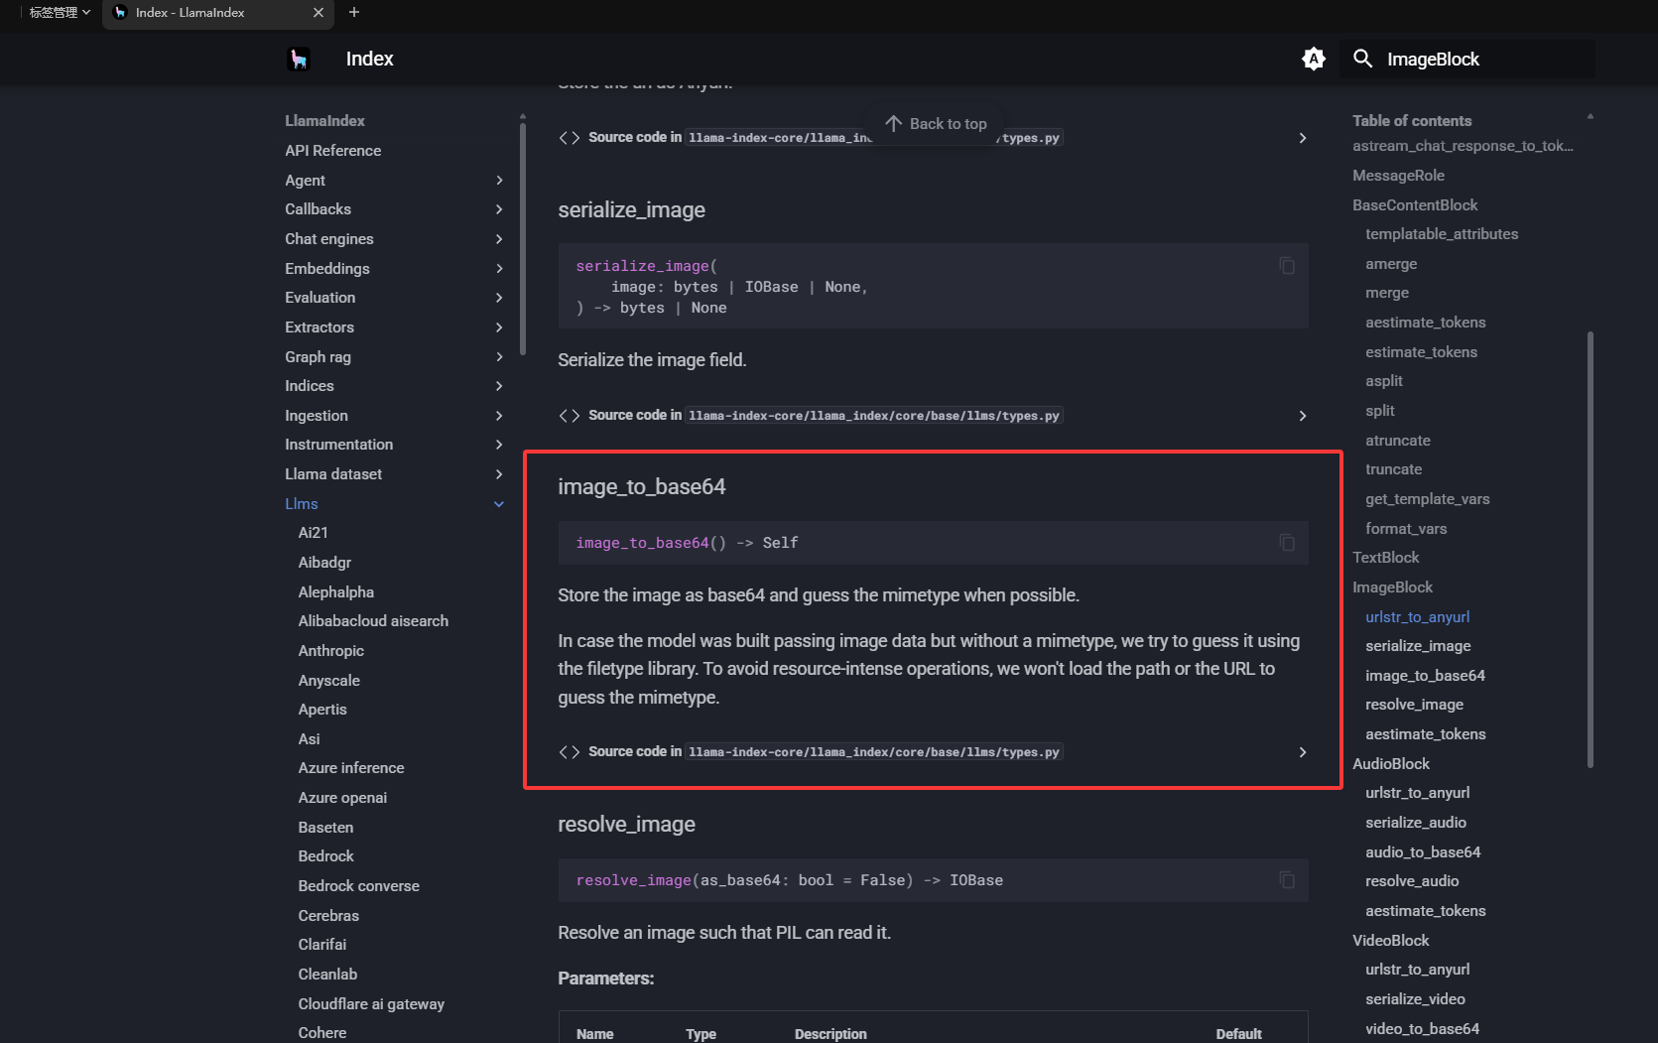Viewport: 1658px width, 1043px height.
Task: Open the Anyscale LLM page
Action: point(329,681)
